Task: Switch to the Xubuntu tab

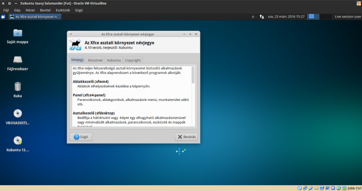Action: click(114, 60)
